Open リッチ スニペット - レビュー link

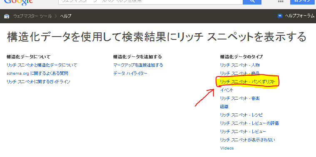click(x=243, y=132)
